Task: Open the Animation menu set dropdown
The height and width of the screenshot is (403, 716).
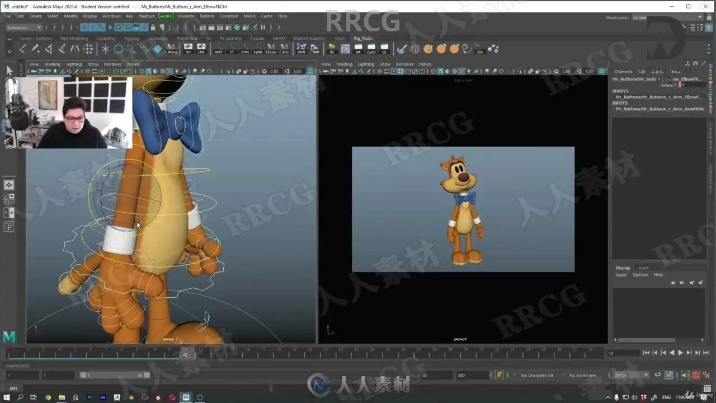Action: click(23, 27)
